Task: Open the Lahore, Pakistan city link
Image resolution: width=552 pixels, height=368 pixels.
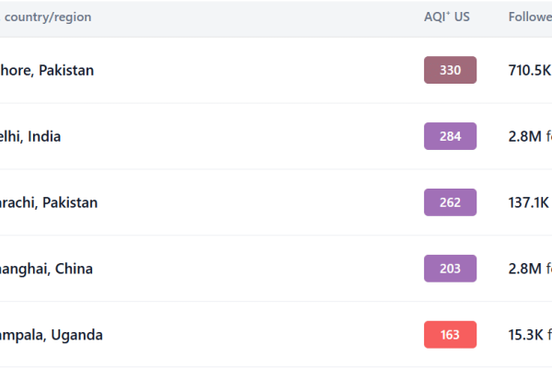Action: click(47, 71)
